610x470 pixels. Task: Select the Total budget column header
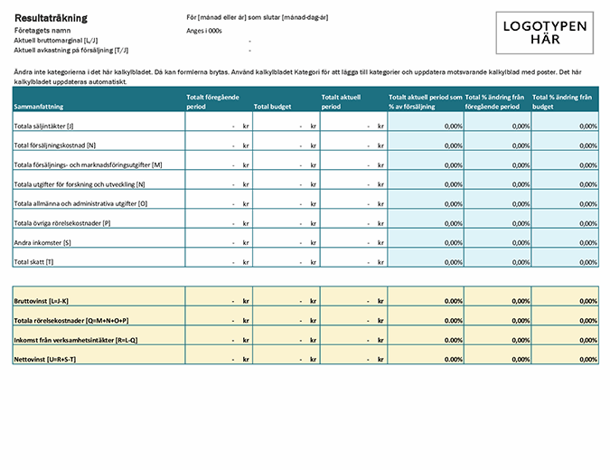pos(274,106)
